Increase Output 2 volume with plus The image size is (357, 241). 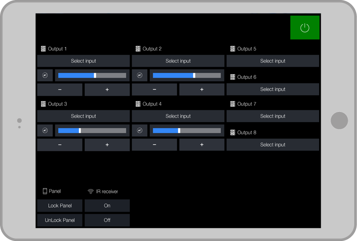point(202,90)
